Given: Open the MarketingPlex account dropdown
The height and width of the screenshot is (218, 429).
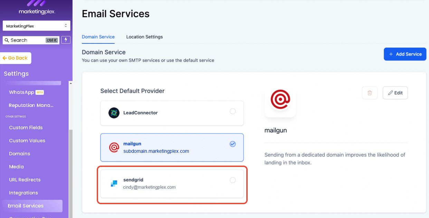Looking at the screenshot, I should [37, 26].
